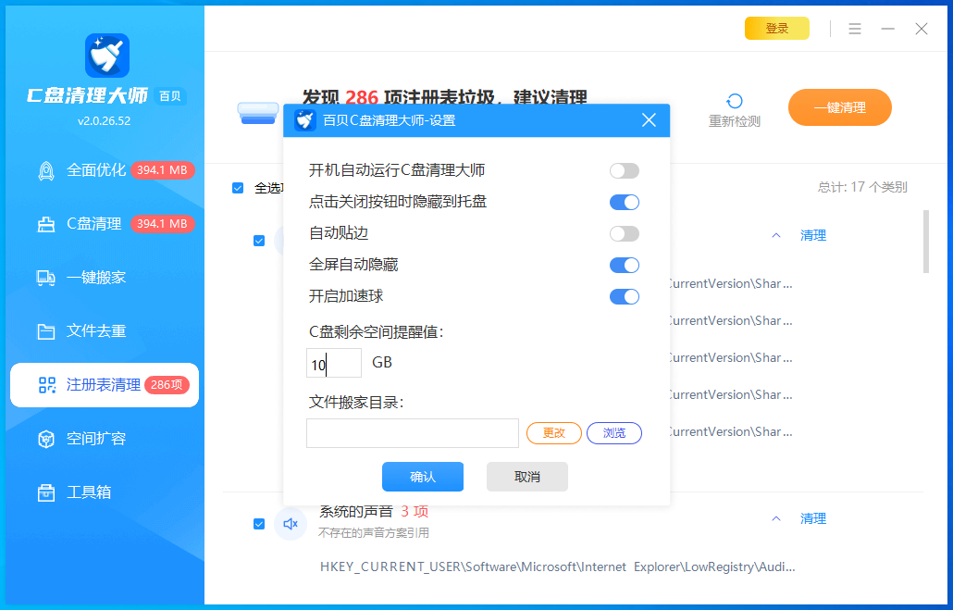Switch to C盘清理 in the sidebar

click(105, 224)
